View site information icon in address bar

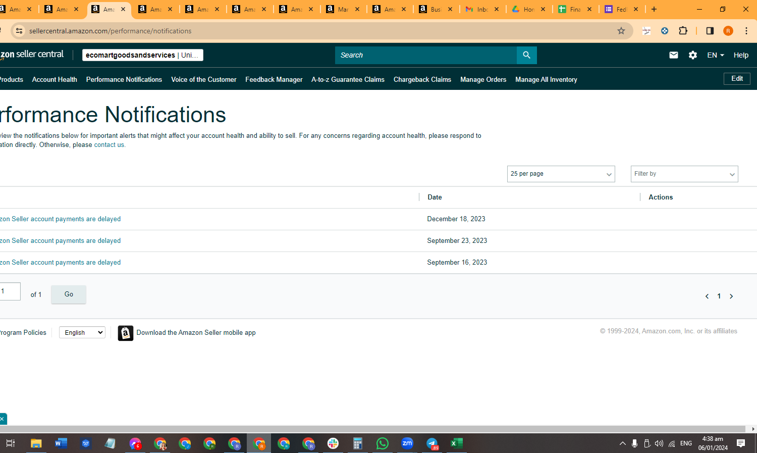point(19,31)
